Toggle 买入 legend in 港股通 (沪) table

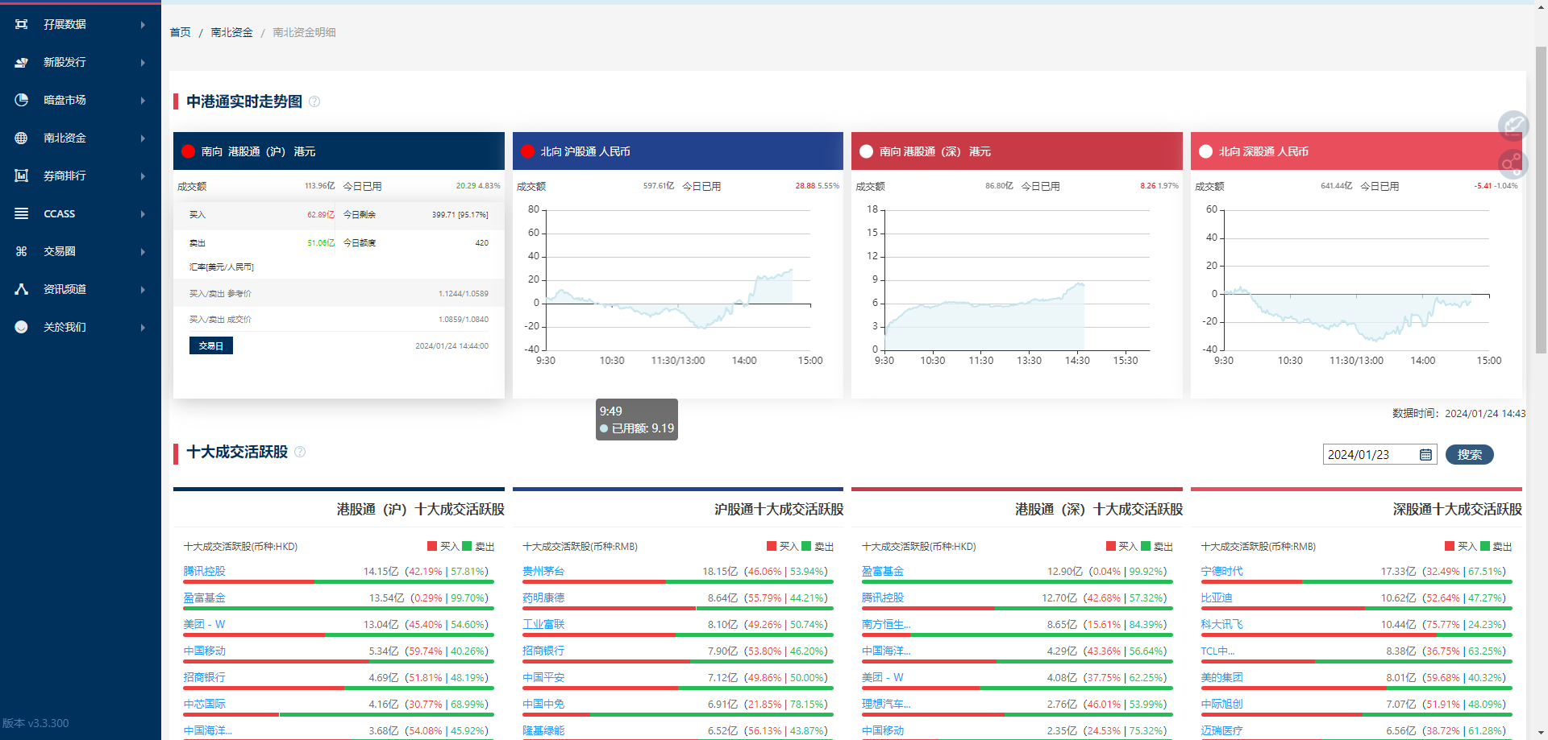tap(443, 546)
